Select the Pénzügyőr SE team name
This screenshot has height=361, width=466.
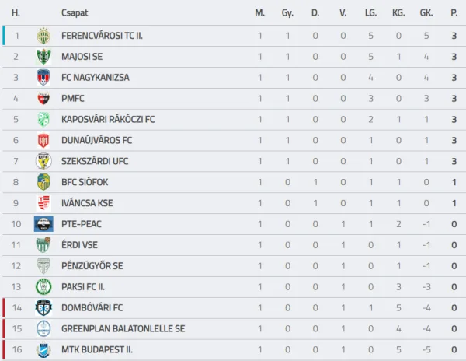[92, 266]
